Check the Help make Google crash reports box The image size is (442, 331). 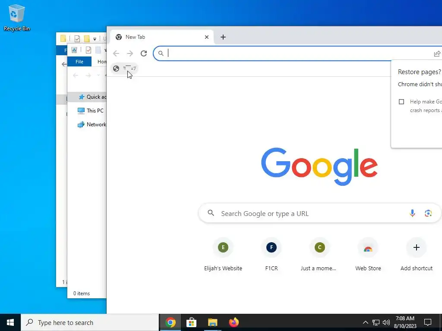click(x=401, y=102)
